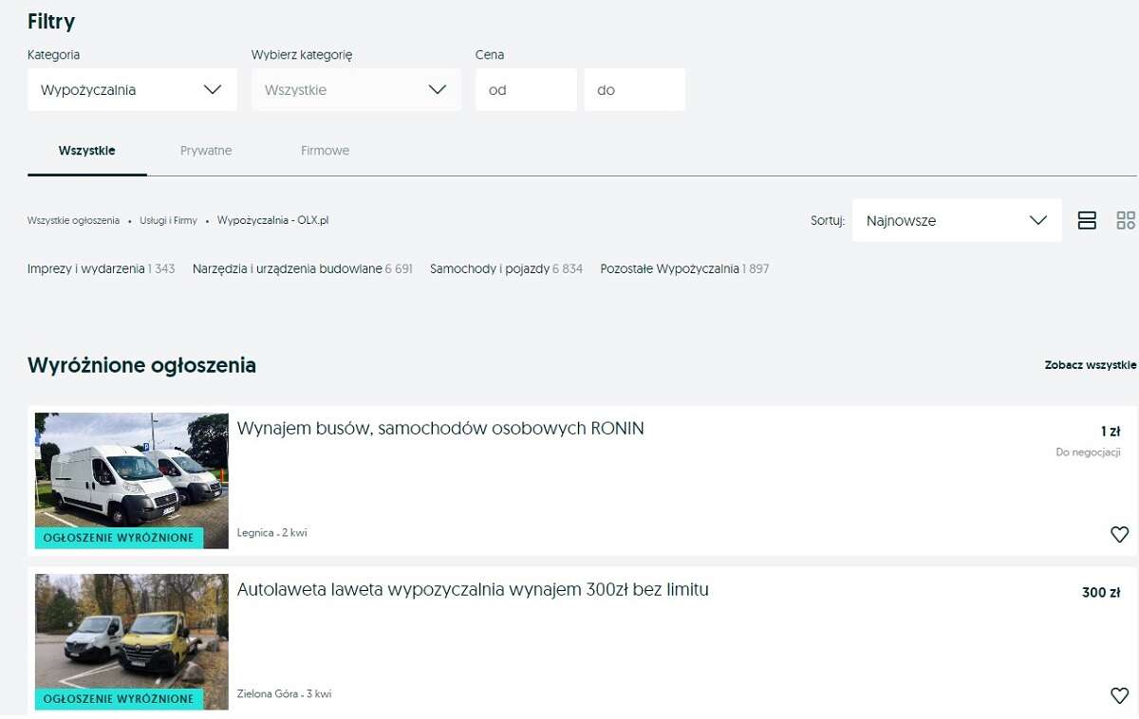
Task: Switch to list view layout icon
Action: pos(1087,220)
